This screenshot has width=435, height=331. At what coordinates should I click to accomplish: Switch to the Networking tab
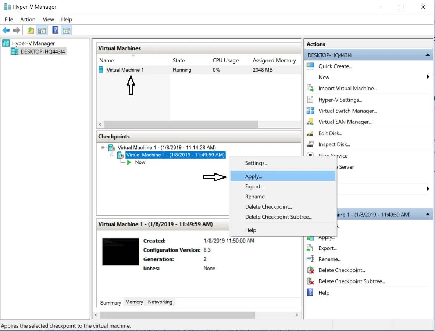(160, 302)
